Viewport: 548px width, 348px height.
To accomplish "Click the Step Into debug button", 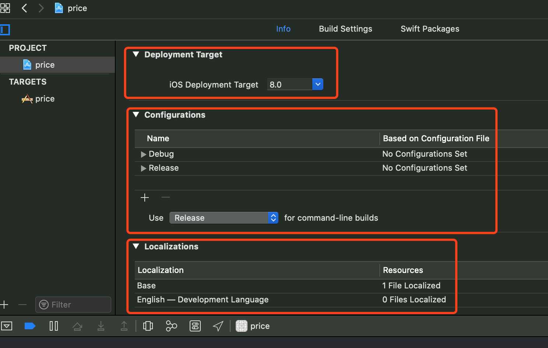I will pos(101,326).
